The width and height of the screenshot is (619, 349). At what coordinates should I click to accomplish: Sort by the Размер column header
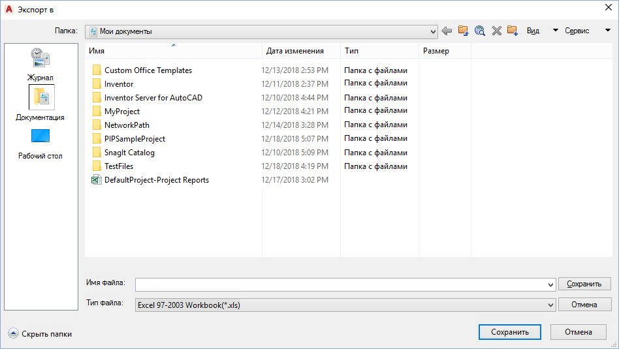click(445, 51)
